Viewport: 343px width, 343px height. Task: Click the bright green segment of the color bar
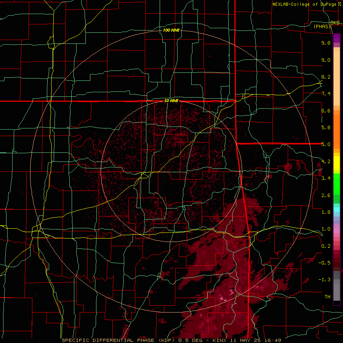point(337,184)
